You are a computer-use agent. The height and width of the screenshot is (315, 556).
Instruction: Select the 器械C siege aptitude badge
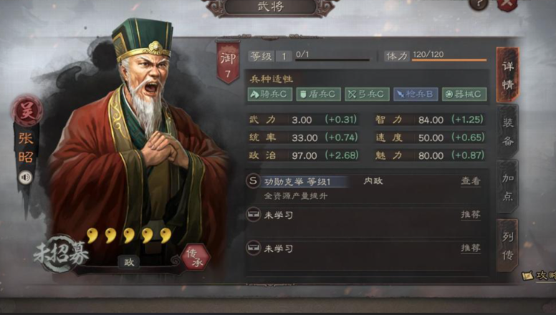464,94
